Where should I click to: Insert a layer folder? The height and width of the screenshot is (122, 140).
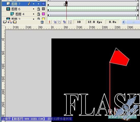pyautogui.click(x=14, y=22)
